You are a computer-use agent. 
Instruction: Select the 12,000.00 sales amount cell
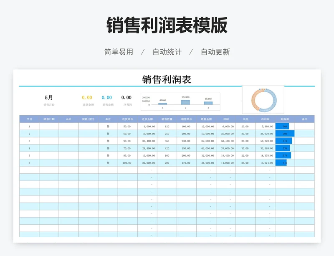pos(206,127)
